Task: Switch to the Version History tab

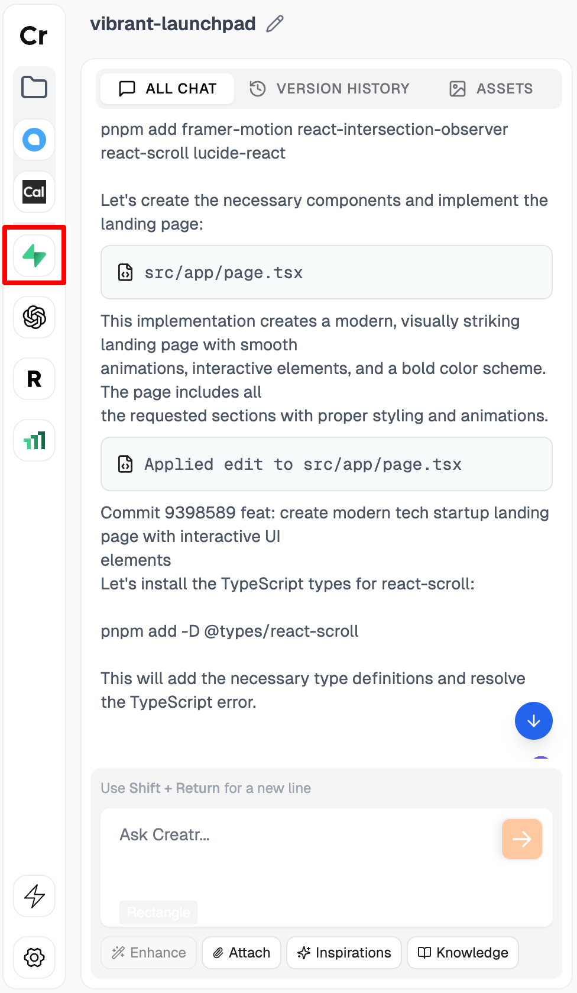Action: pyautogui.click(x=329, y=88)
